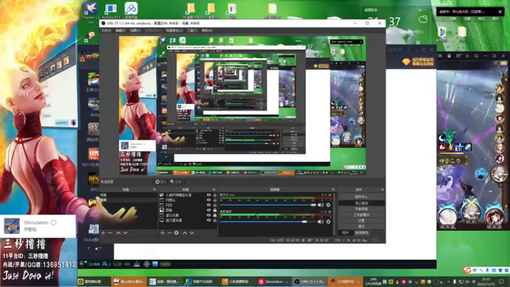The width and height of the screenshot is (510, 287).
Task: Open Windows notification center icon
Action: click(502, 282)
